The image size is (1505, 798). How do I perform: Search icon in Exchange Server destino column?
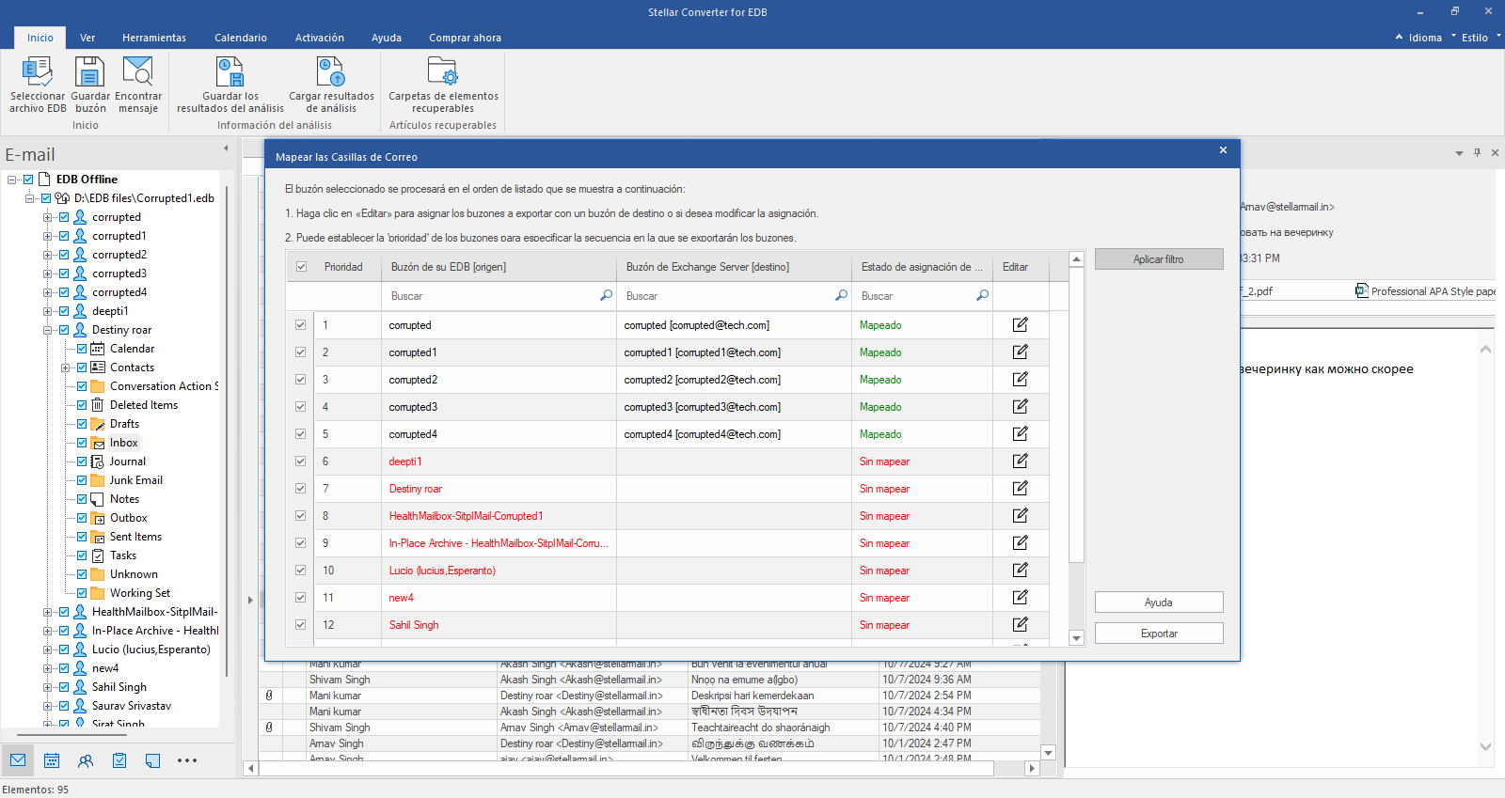(x=841, y=296)
